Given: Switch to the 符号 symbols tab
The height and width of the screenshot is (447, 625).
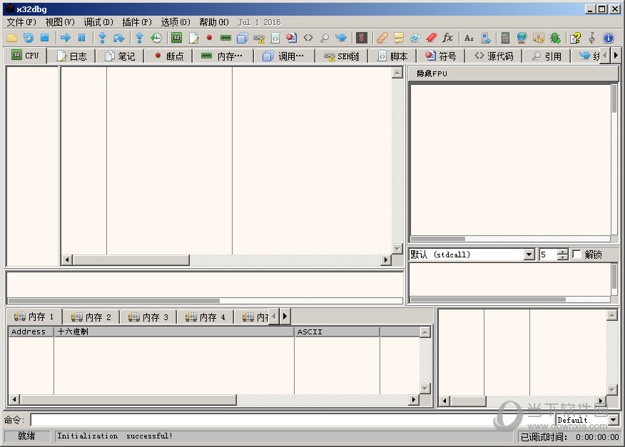Looking at the screenshot, I should point(440,56).
